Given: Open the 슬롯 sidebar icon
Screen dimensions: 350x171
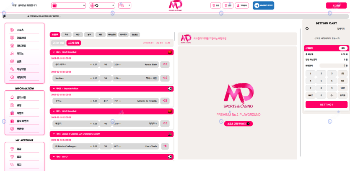Looking at the screenshot, I should [12, 61].
